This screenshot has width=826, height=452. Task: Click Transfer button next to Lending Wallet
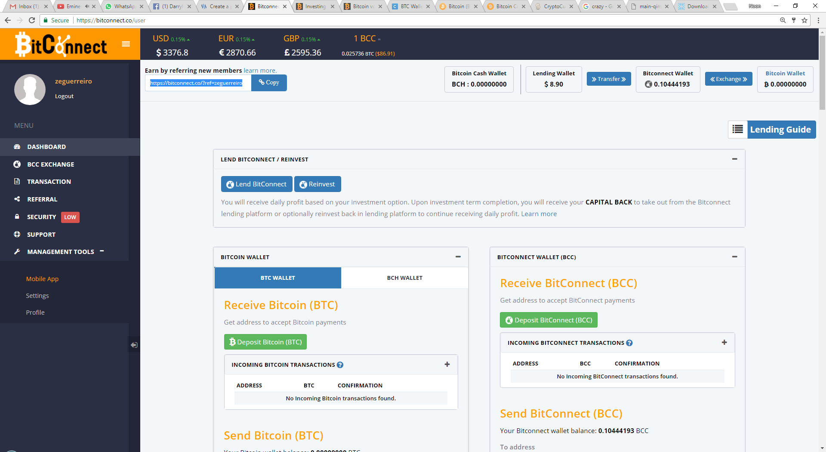(x=609, y=79)
